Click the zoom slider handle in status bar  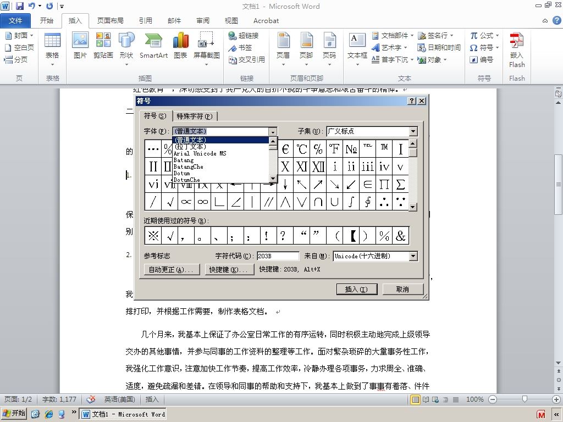pos(525,399)
